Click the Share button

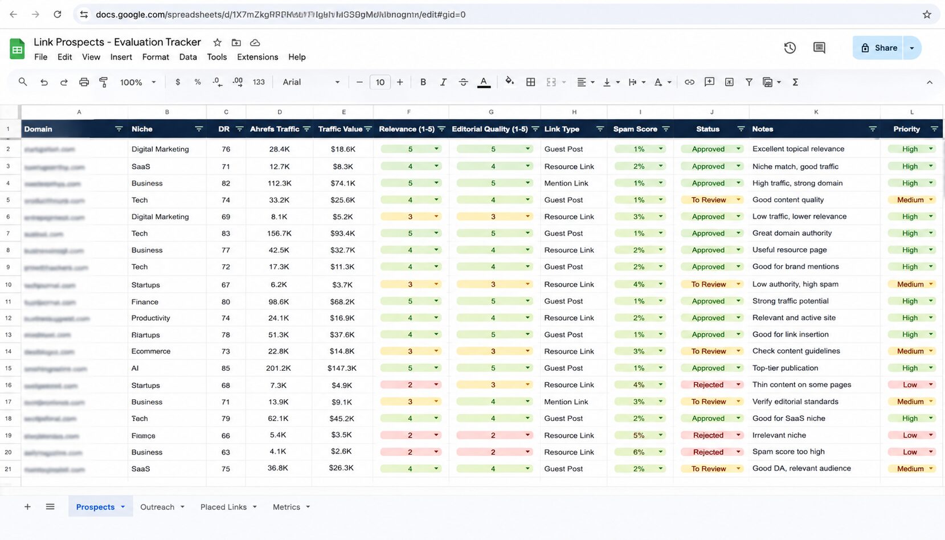pyautogui.click(x=878, y=48)
